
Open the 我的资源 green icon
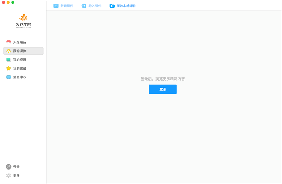8,60
